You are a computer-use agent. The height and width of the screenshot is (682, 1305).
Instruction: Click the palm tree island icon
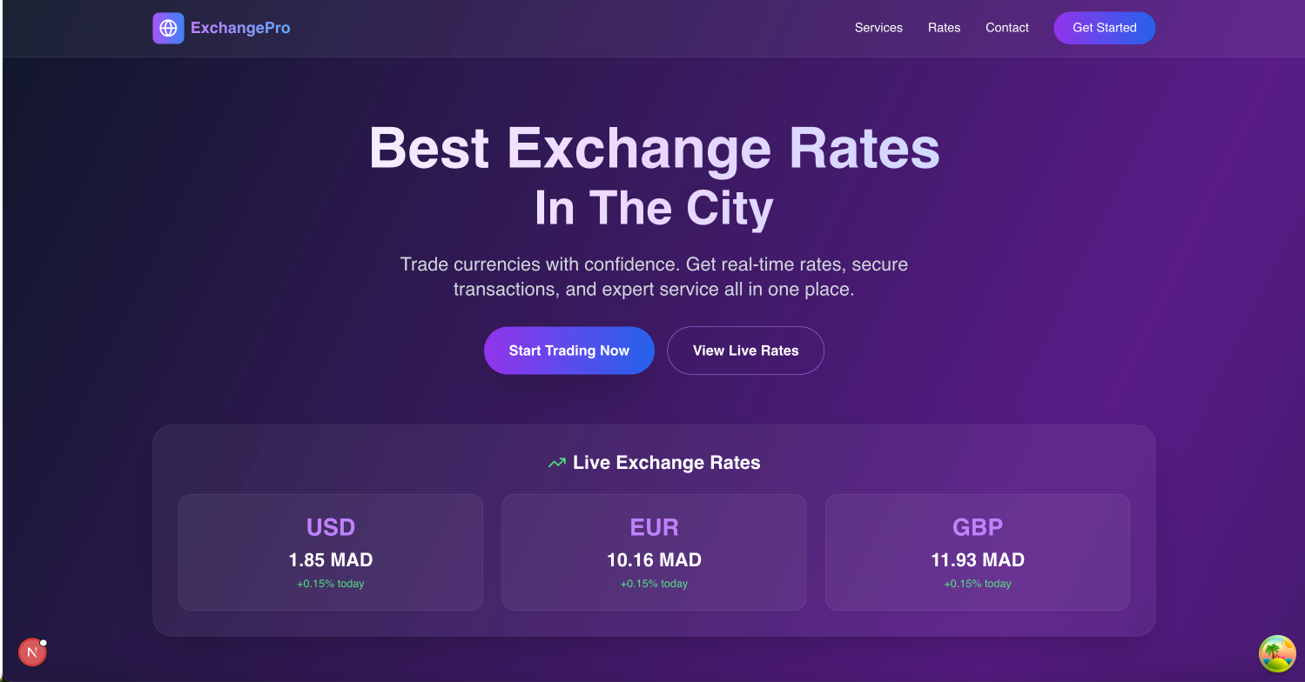(1277, 653)
